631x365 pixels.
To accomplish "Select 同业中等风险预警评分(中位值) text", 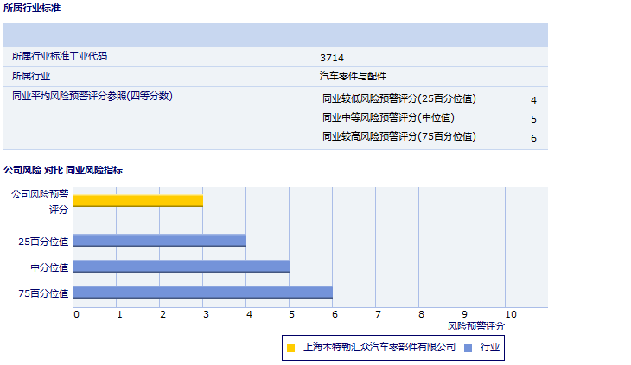I will point(388,118).
